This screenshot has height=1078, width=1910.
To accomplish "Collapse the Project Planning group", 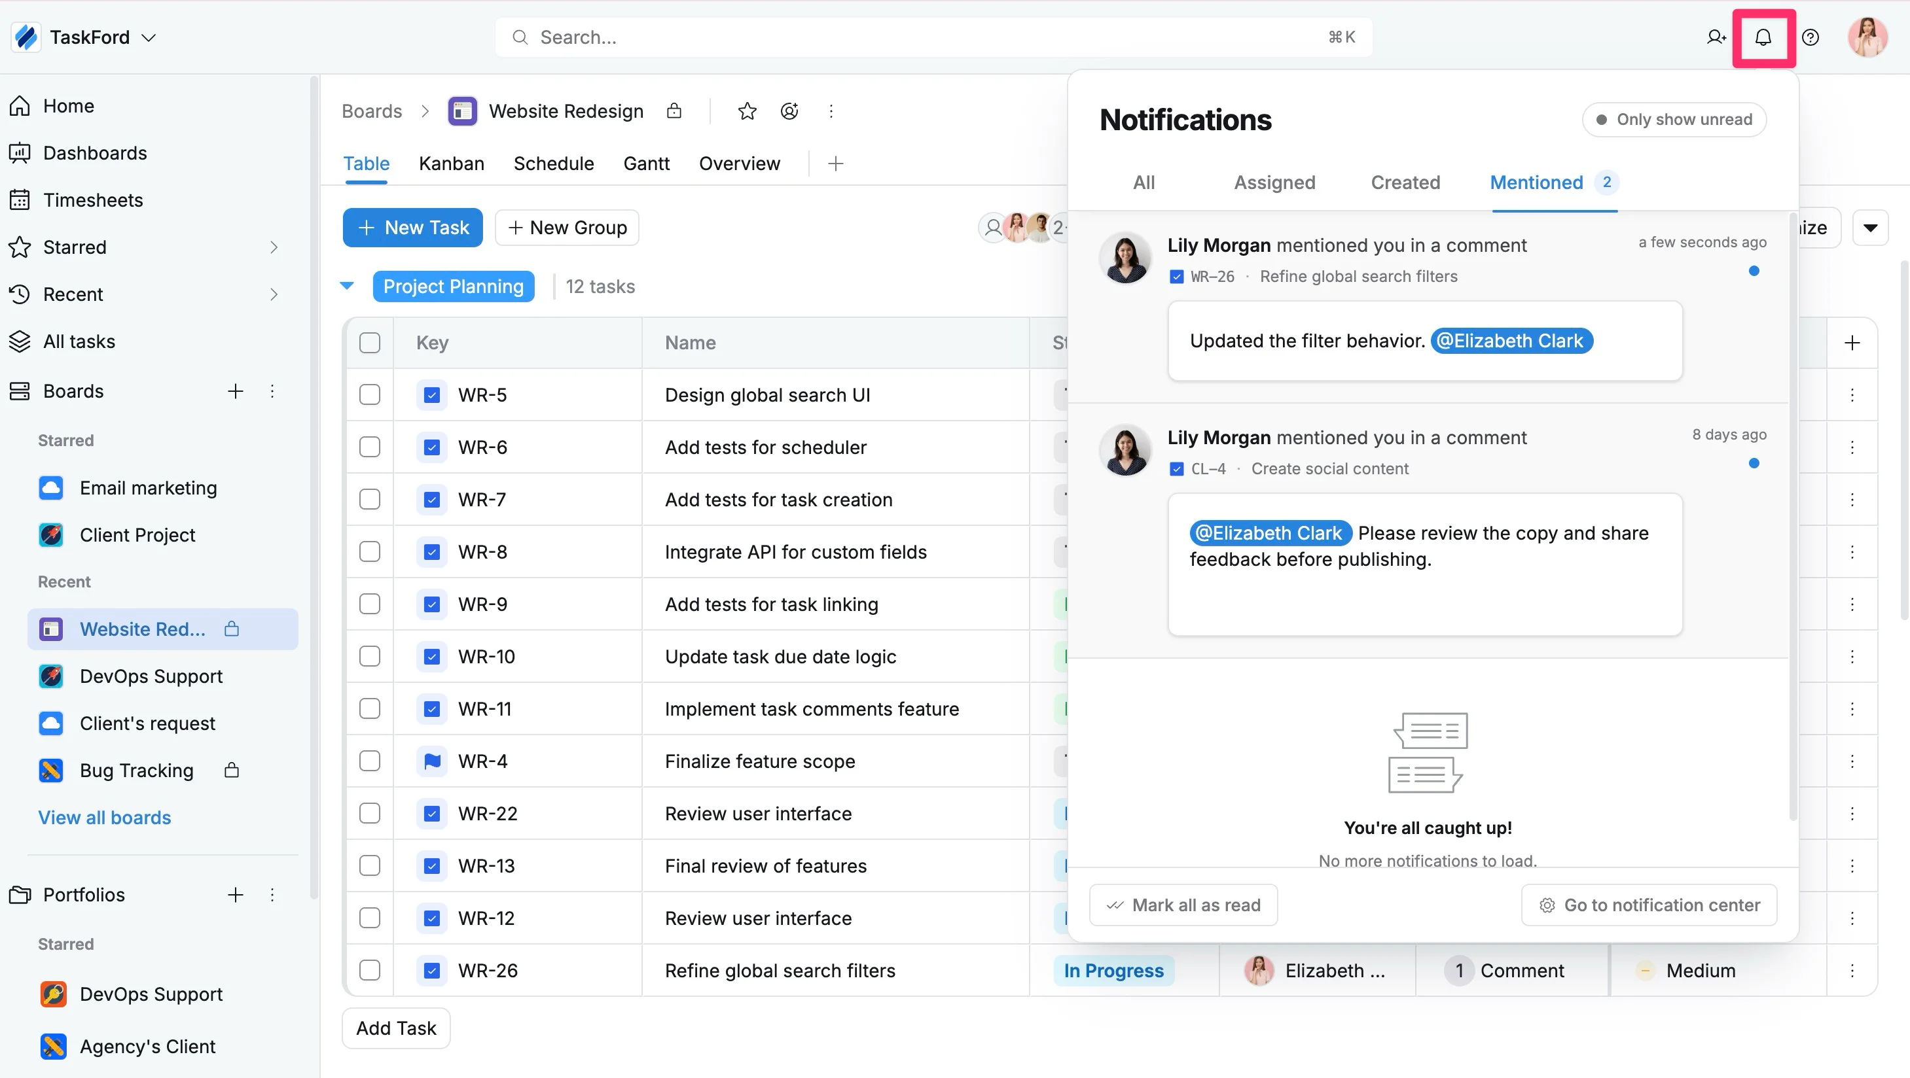I will 346,286.
